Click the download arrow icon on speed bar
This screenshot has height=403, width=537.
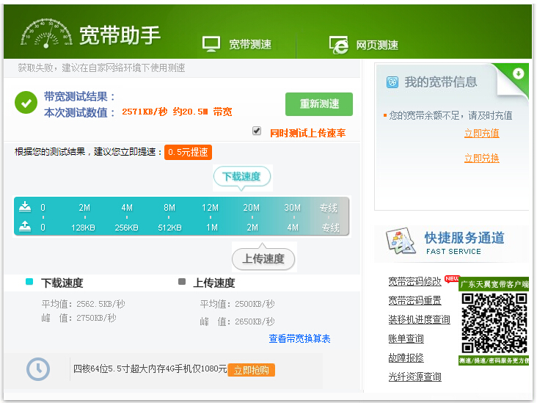click(x=25, y=207)
